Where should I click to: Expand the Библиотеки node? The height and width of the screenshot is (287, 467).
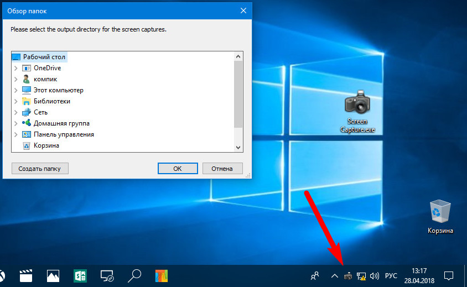click(16, 101)
